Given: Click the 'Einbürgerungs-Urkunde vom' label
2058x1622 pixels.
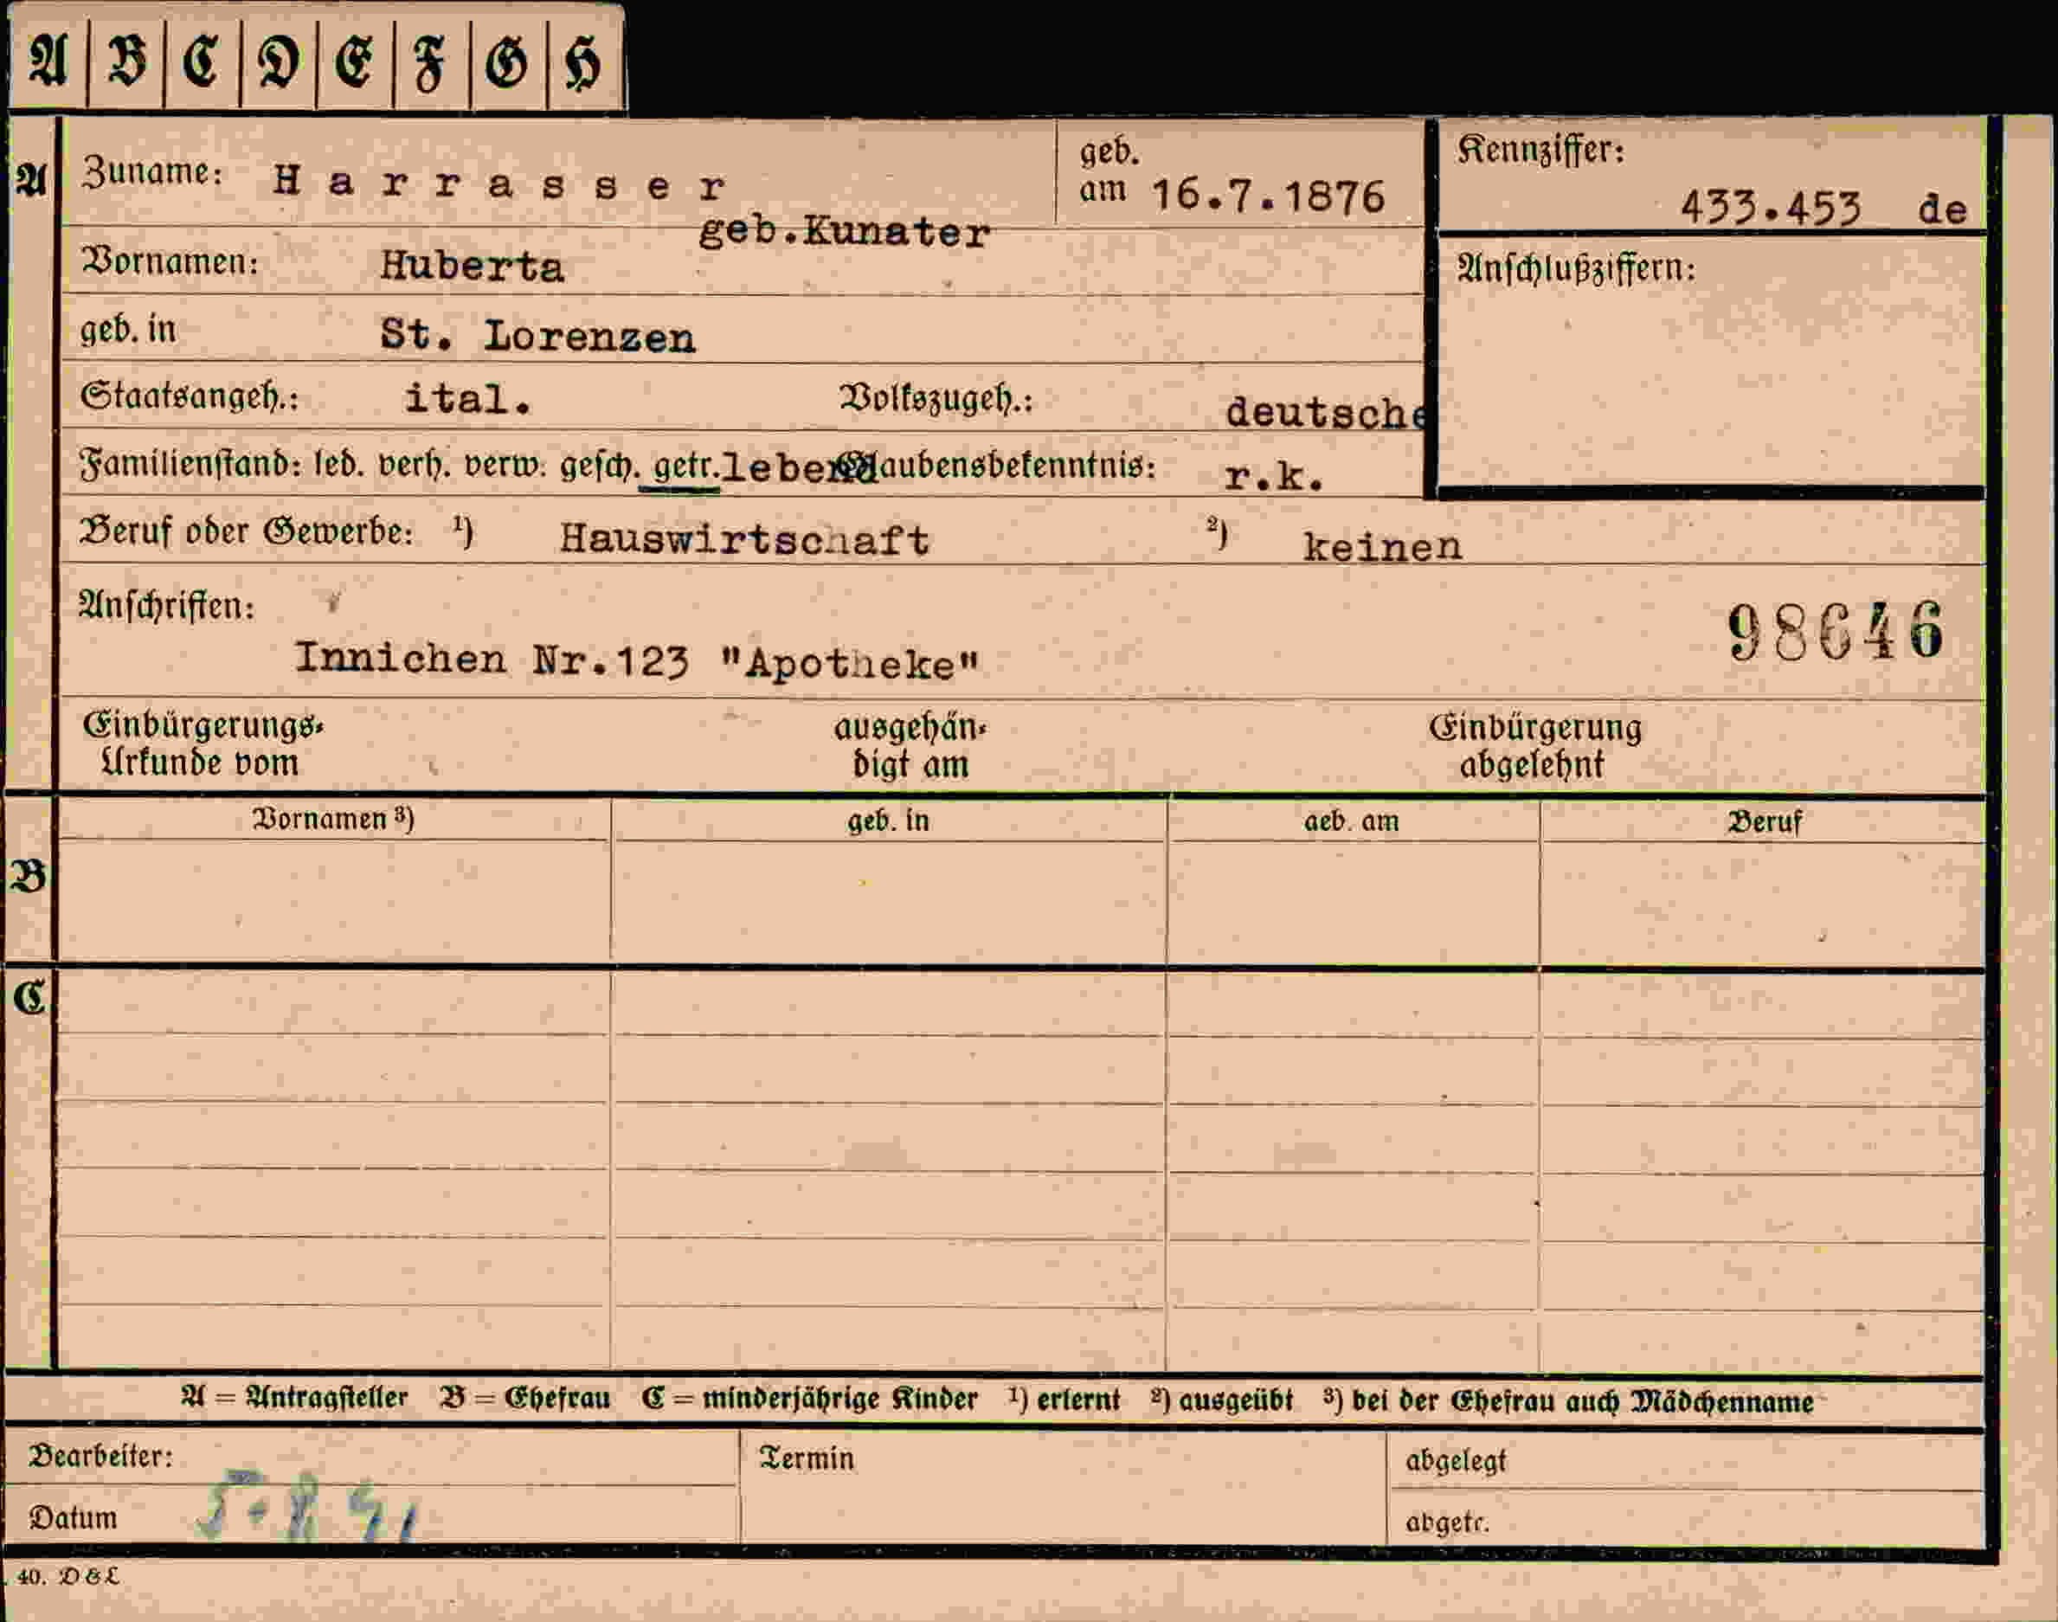Looking at the screenshot, I should pyautogui.click(x=203, y=744).
